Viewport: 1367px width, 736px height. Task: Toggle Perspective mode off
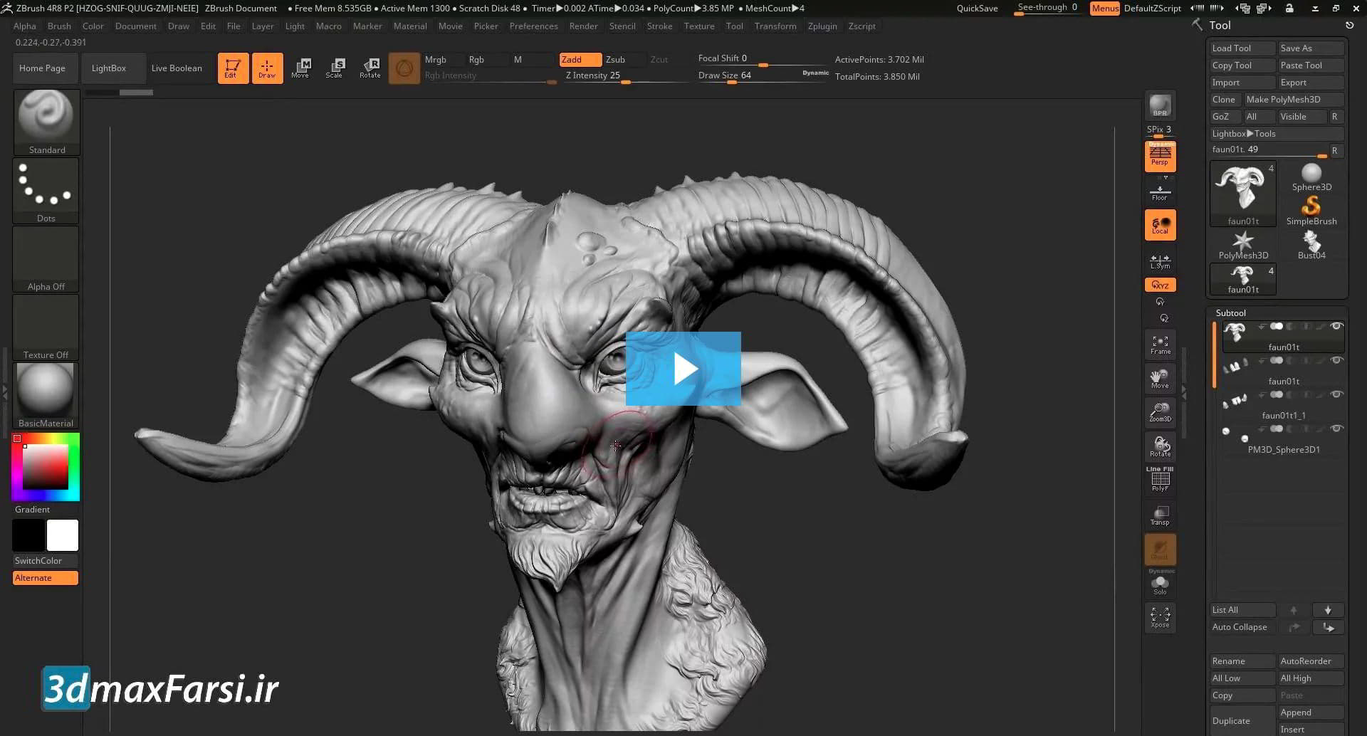click(x=1160, y=156)
